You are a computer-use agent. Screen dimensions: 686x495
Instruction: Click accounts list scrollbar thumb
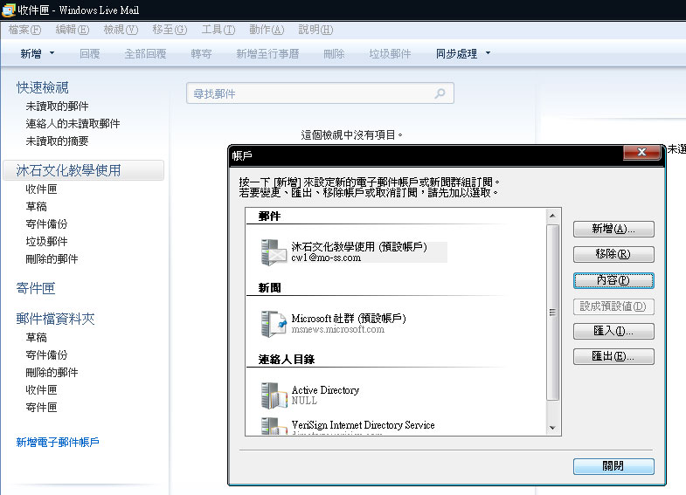click(552, 313)
